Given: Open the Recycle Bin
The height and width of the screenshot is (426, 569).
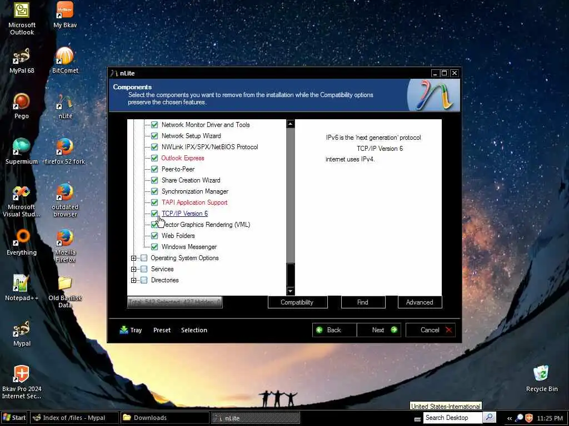Looking at the screenshot, I should pos(541,379).
